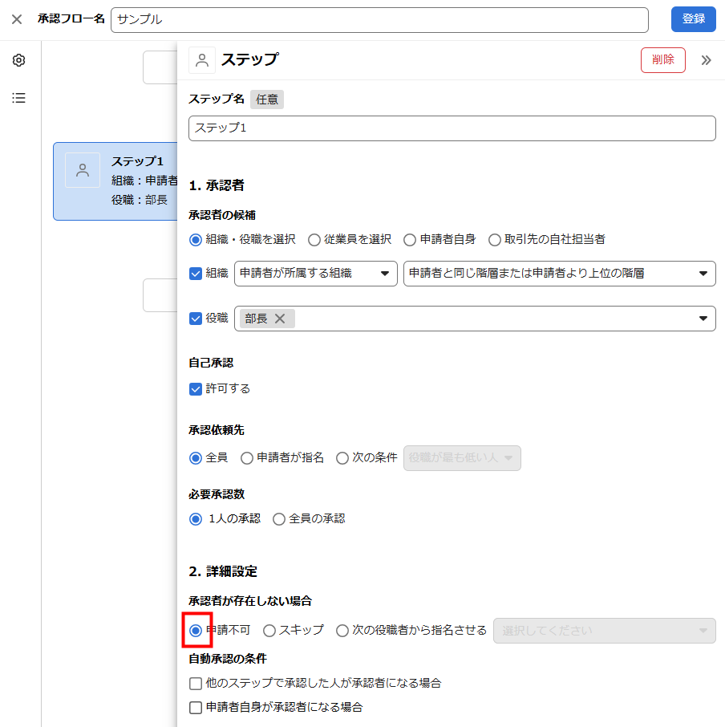Open the 申請者が所属する組織 dropdown

(316, 274)
